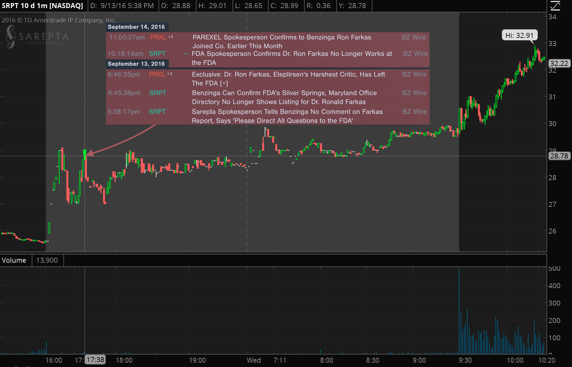Click the 31 price level on the axis

[x=552, y=97]
